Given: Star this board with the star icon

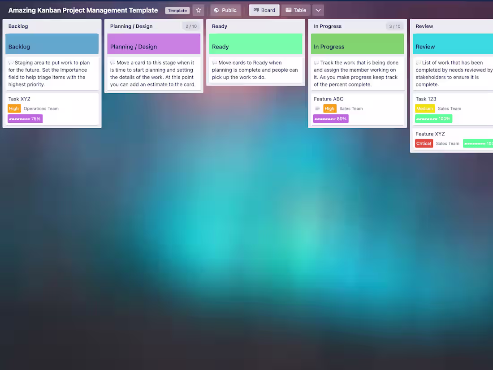Looking at the screenshot, I should tap(199, 10).
